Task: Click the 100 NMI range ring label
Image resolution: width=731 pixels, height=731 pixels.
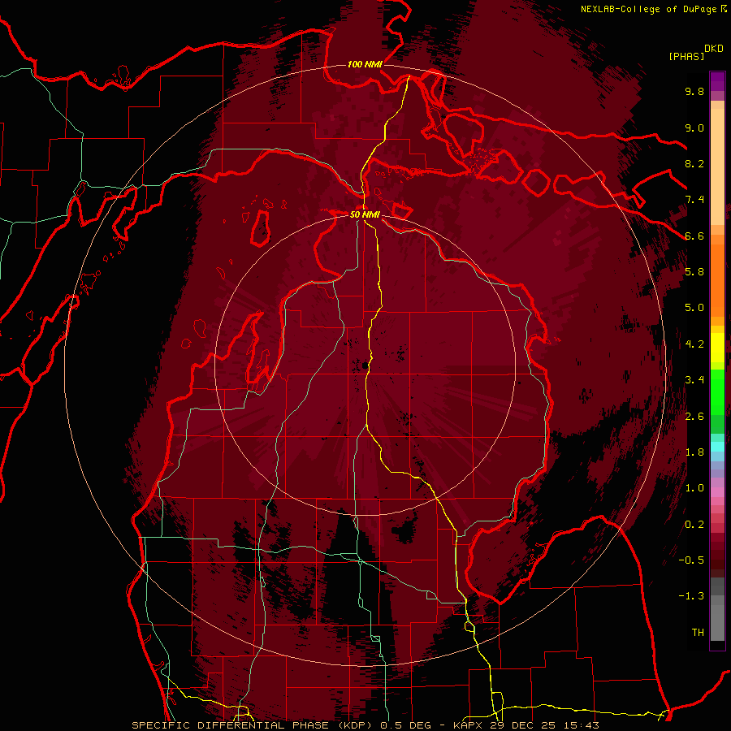Action: [365, 64]
